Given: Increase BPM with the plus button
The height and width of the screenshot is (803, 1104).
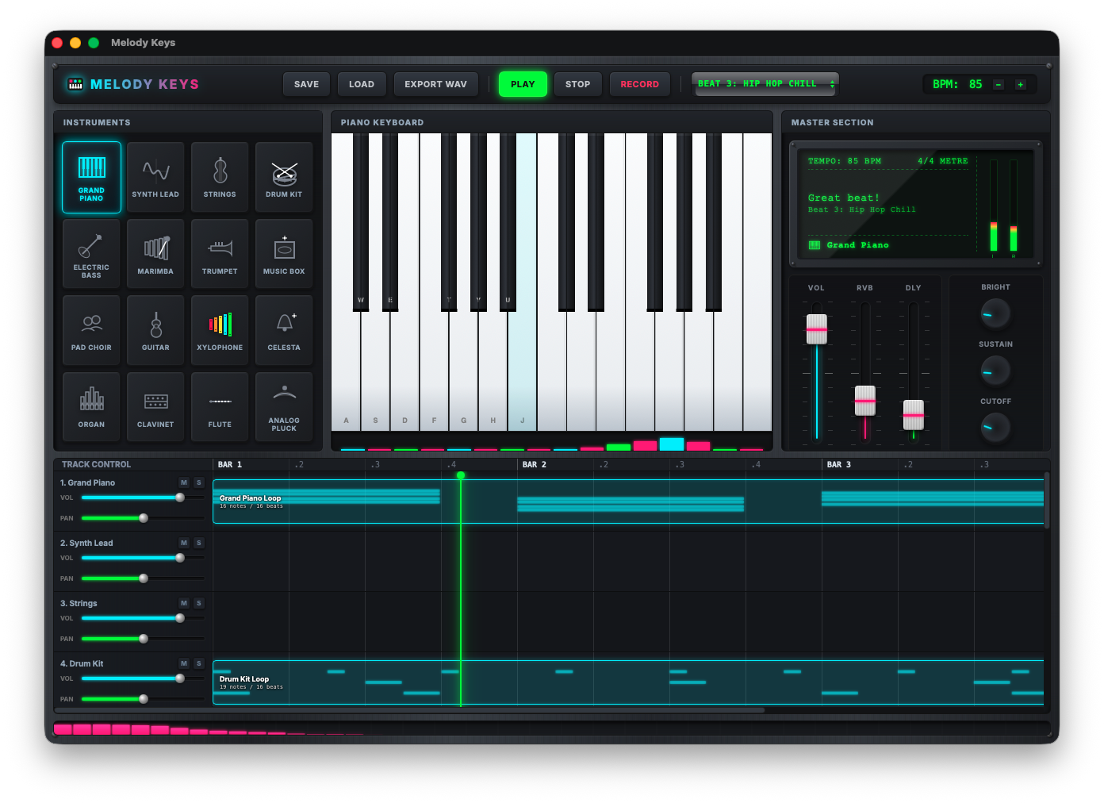Looking at the screenshot, I should [x=1021, y=84].
